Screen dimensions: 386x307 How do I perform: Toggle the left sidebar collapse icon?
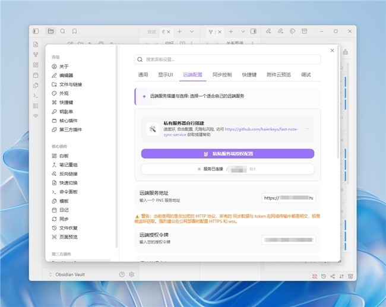tap(36, 31)
